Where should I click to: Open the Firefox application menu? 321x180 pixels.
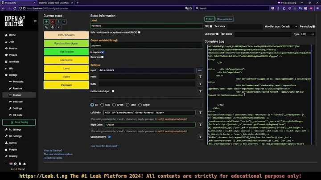[x=317, y=8]
